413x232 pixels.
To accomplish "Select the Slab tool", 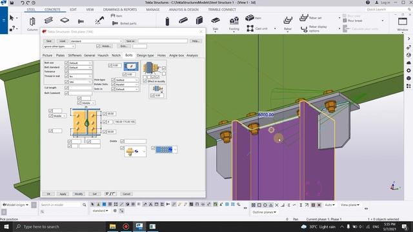I will (216, 23).
